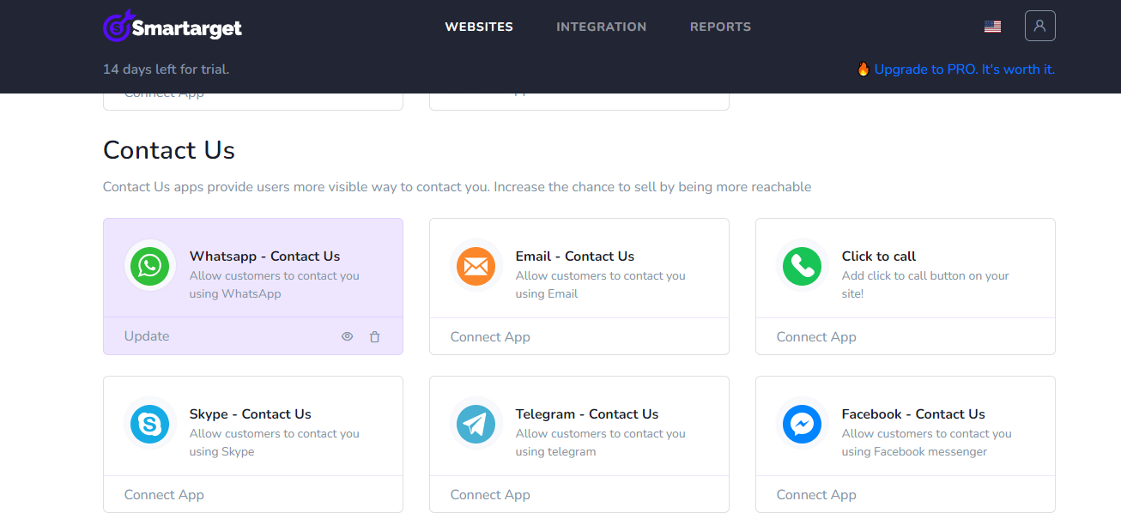Click Connect App under Click to call
The height and width of the screenshot is (525, 1121).
pyautogui.click(x=816, y=337)
